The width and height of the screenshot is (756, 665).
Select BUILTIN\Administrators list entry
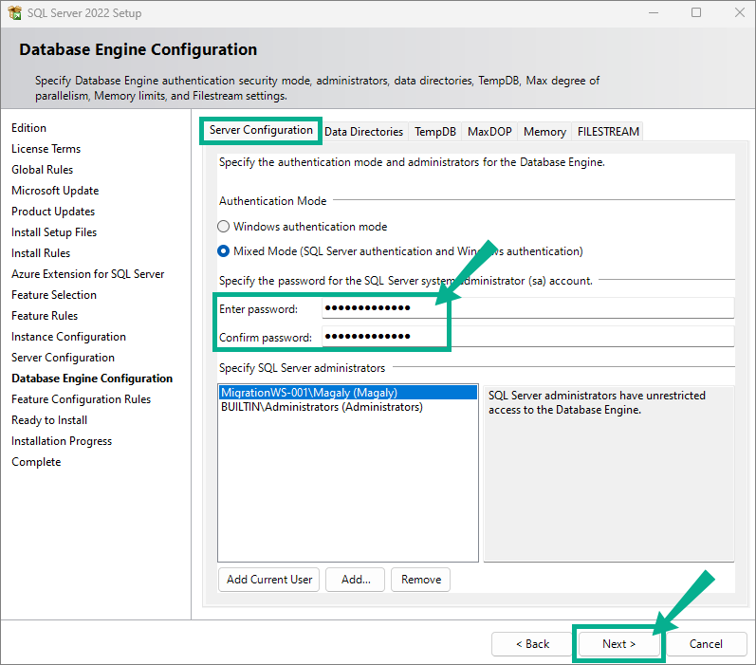click(x=348, y=407)
